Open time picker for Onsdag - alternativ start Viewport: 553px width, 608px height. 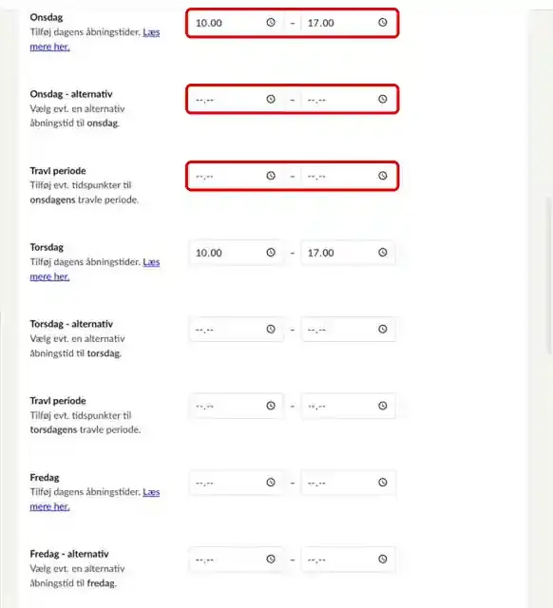point(271,99)
